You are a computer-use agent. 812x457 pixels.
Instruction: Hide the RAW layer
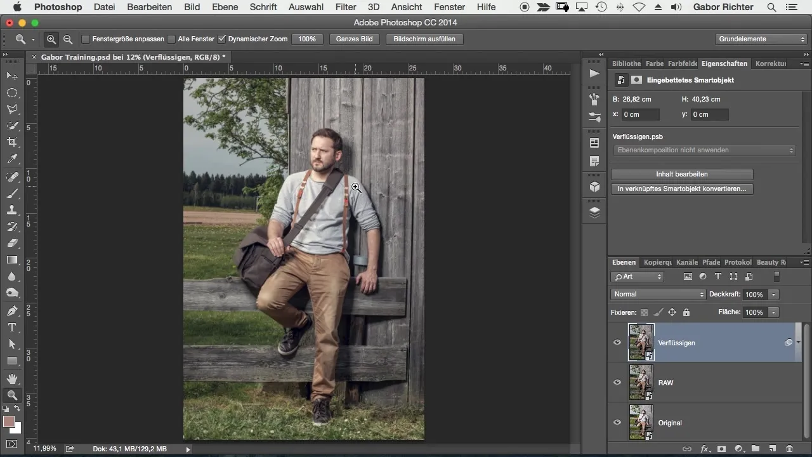pos(617,383)
